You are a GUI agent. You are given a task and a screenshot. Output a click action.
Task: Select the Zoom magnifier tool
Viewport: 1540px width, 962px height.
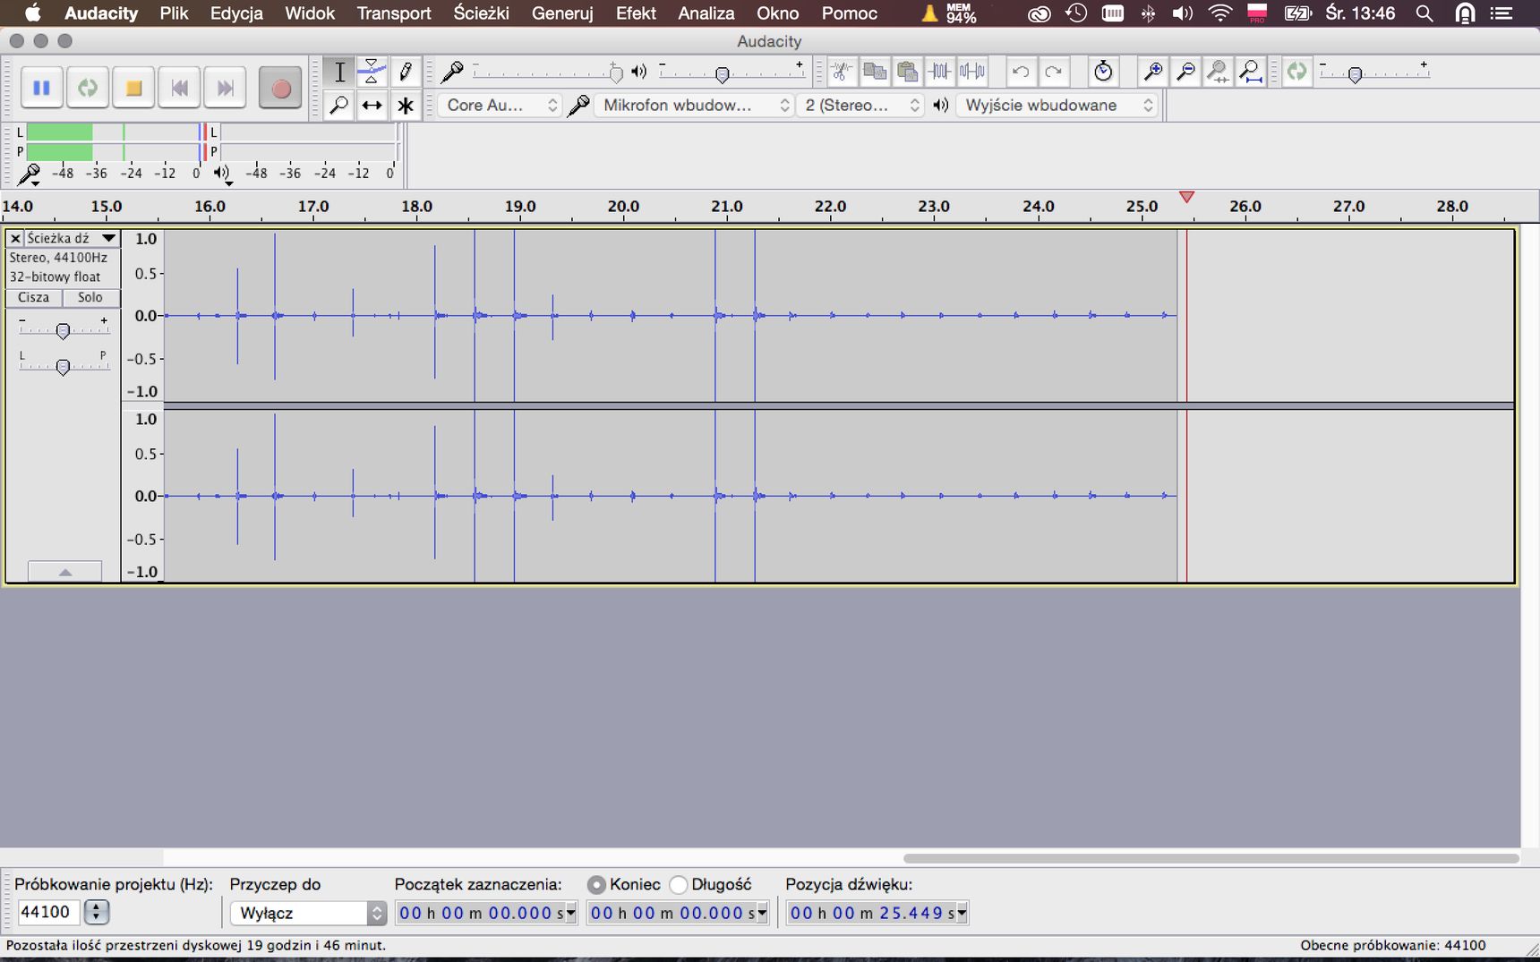(x=339, y=105)
